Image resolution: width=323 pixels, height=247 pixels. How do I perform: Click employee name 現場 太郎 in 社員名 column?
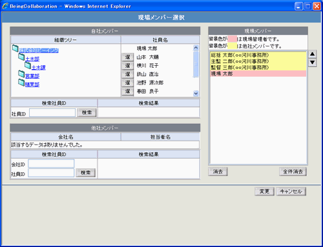click(x=147, y=48)
